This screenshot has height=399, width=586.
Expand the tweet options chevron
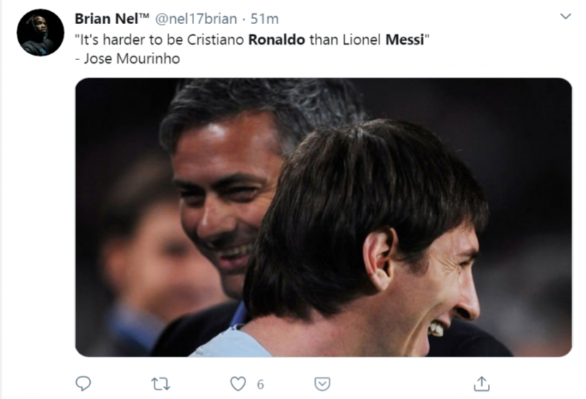pyautogui.click(x=565, y=16)
